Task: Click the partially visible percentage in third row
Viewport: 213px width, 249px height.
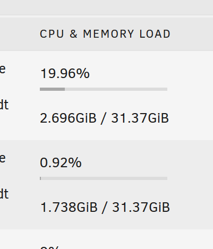Action: point(50,247)
